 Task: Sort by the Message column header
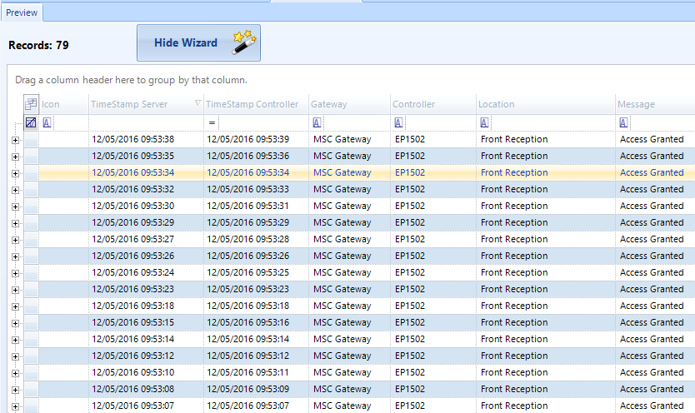point(655,104)
